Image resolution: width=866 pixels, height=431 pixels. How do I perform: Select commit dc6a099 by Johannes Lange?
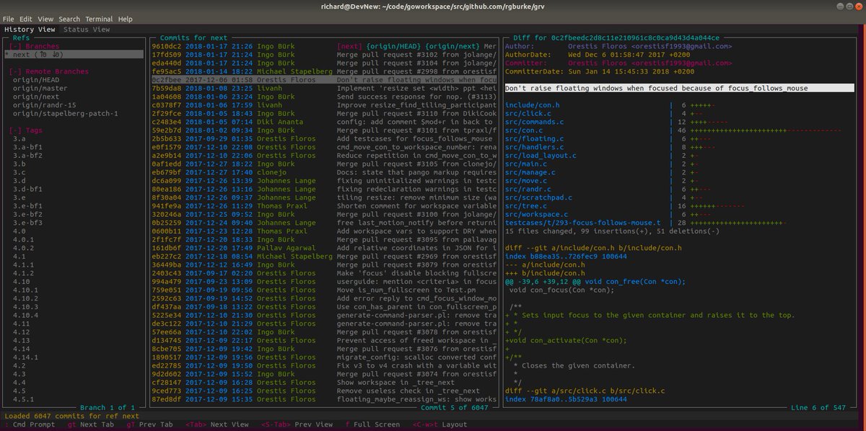pyautogui.click(x=324, y=180)
